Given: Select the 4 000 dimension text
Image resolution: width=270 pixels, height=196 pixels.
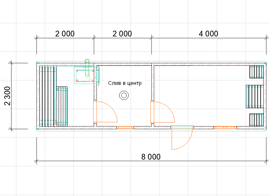Looking at the screenshot, I should point(208,34).
